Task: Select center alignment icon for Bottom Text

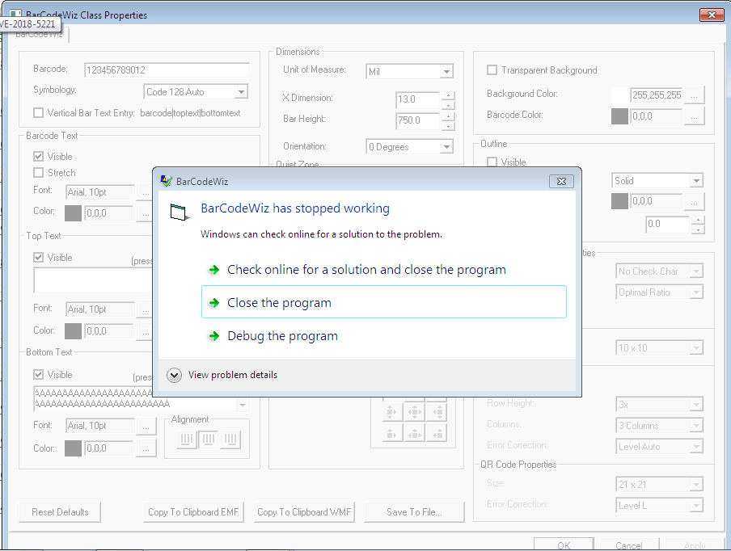Action: tap(209, 439)
